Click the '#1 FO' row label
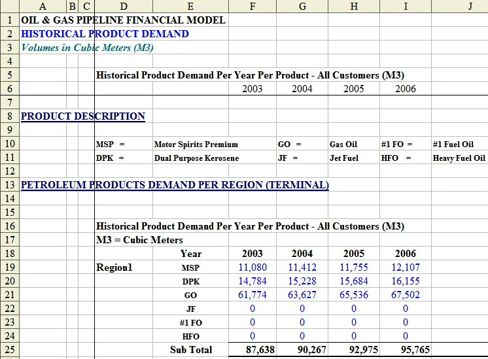This screenshot has width=488, height=359. 191,322
